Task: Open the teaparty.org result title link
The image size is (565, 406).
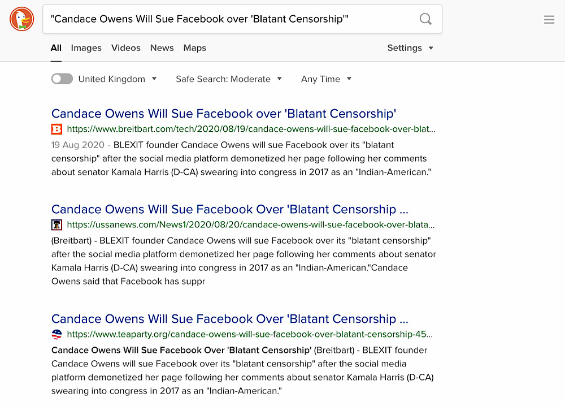Action: coord(229,319)
